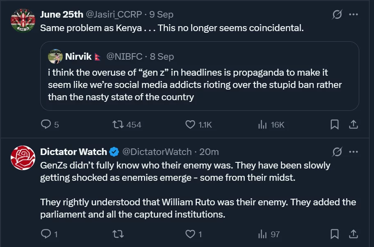This screenshot has width=374, height=247.
Task: Open more options on Dictator Watch tweet
Action: [353, 152]
